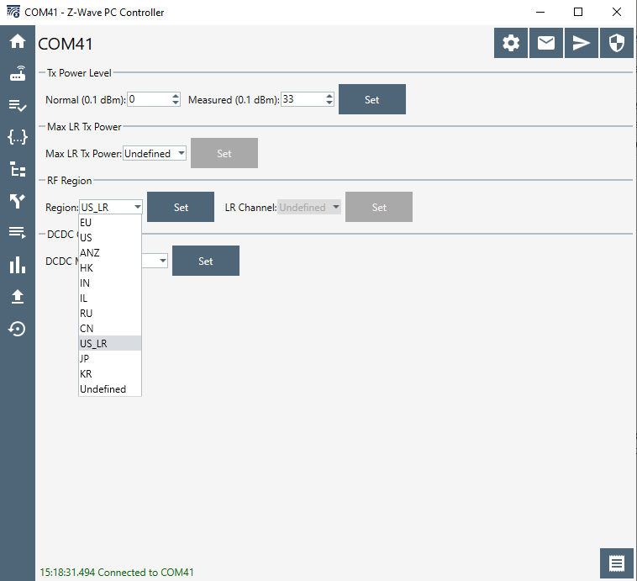
Task: Select JP in the region list
Action: coord(109,358)
